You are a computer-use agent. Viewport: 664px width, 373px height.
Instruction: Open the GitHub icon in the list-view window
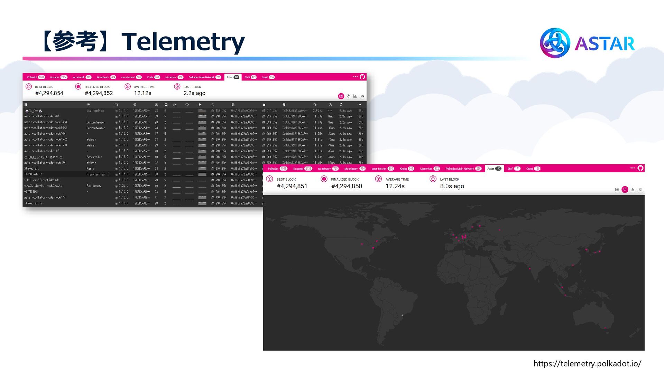point(362,77)
